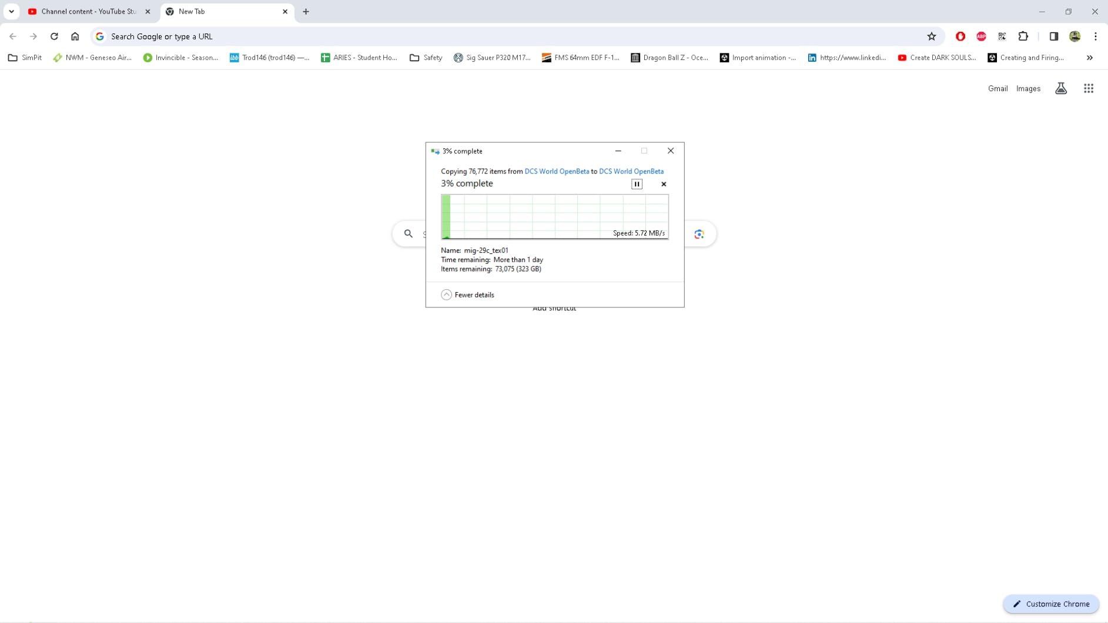This screenshot has height=623, width=1108.
Task: Click the copy speed progress graph
Action: pyautogui.click(x=555, y=217)
